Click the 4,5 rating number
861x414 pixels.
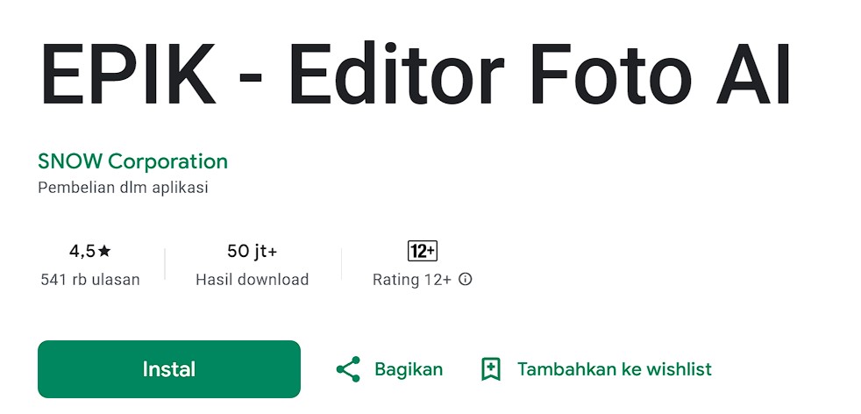(x=82, y=252)
